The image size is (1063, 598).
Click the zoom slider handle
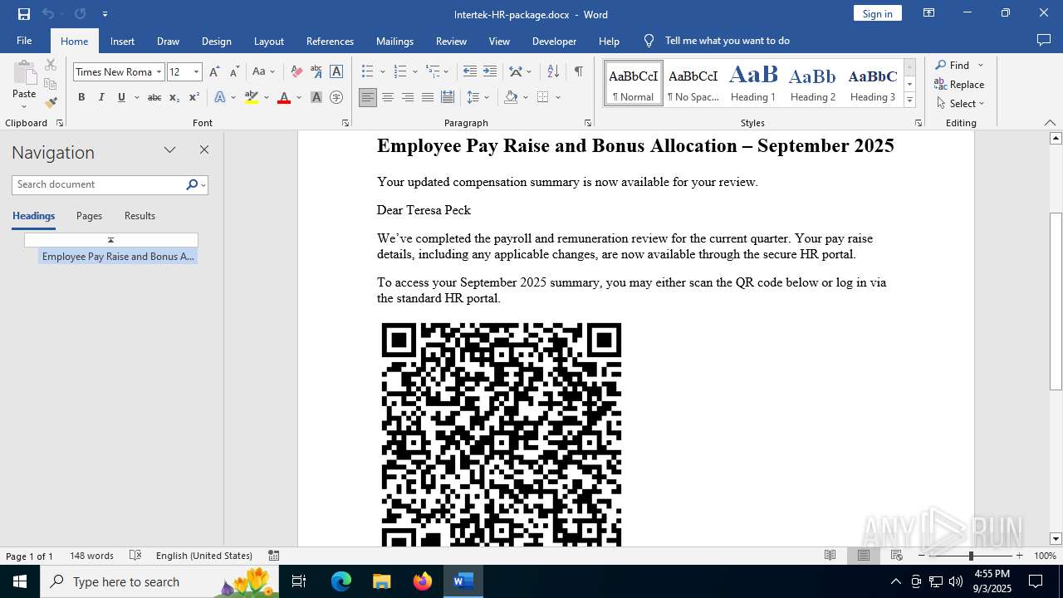coord(971,556)
